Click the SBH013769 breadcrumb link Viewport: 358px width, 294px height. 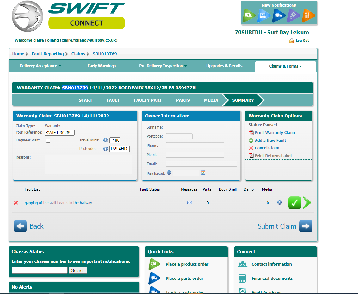(105, 54)
